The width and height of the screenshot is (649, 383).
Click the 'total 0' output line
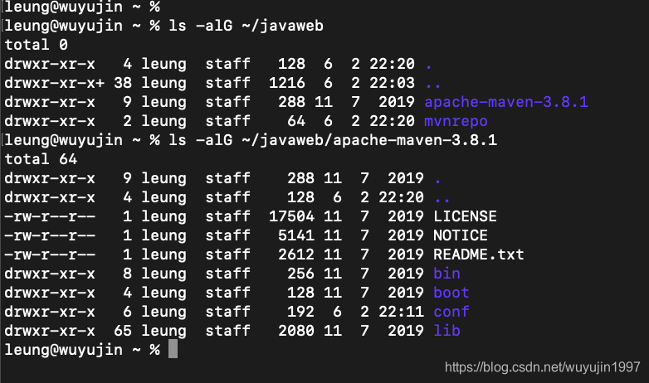pyautogui.click(x=36, y=45)
